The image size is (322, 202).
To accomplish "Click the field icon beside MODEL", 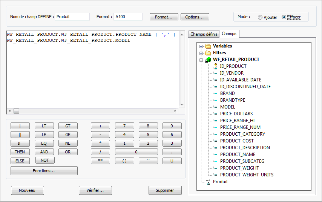I will tap(215, 107).
